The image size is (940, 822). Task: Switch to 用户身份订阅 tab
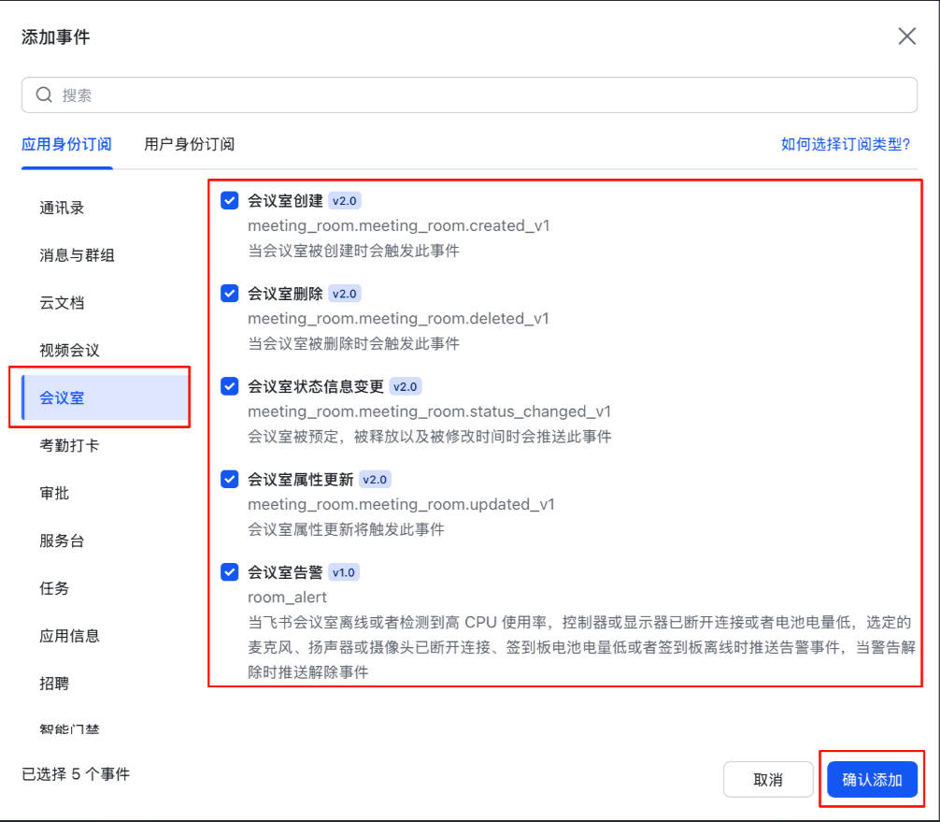(x=189, y=144)
